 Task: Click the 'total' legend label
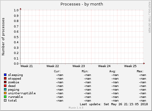point(13,101)
